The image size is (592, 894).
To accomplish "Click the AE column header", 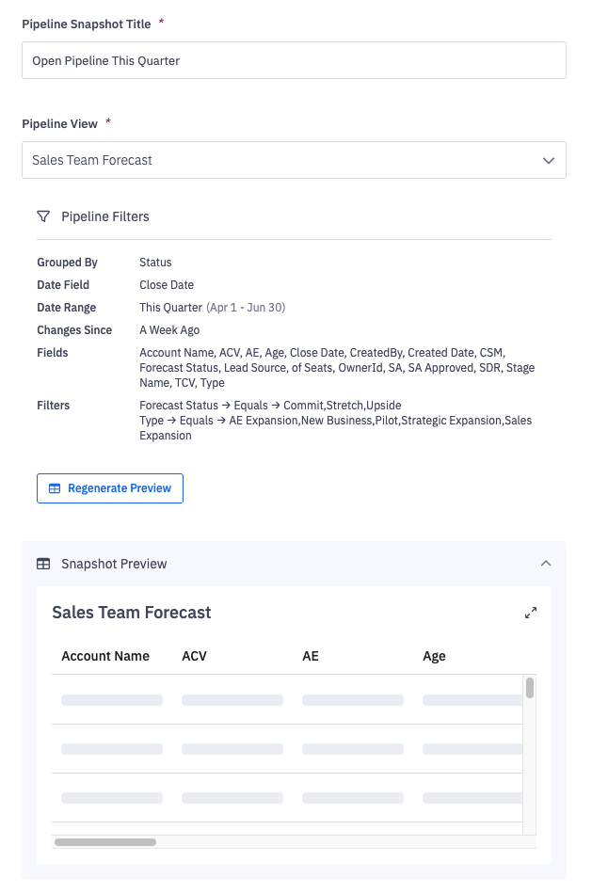I will pos(311,656).
